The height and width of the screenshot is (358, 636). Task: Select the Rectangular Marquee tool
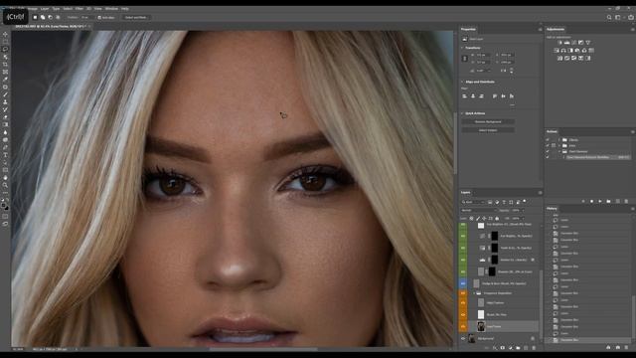coord(5,42)
